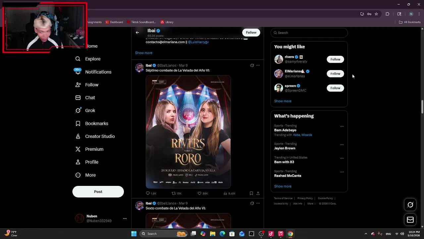Follow rivers in You might like

pos(335,59)
